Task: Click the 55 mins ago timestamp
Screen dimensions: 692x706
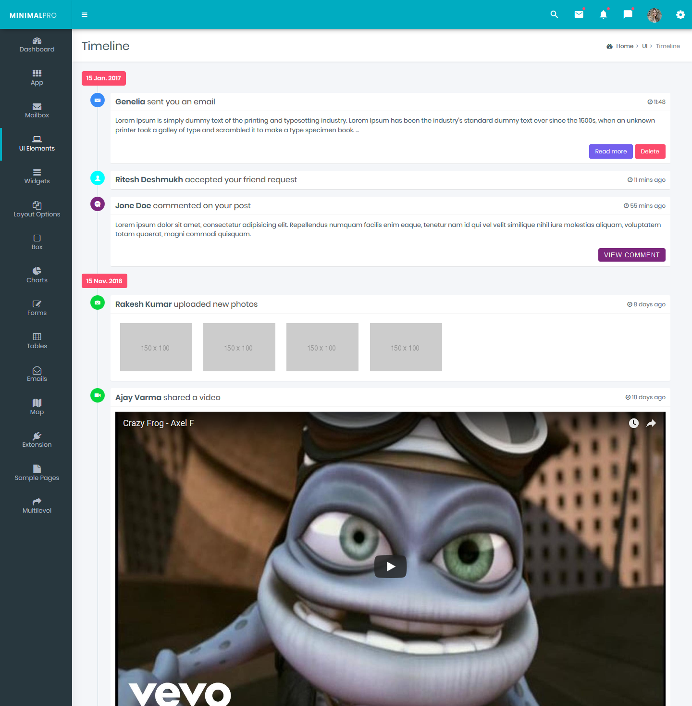Action: click(x=644, y=206)
